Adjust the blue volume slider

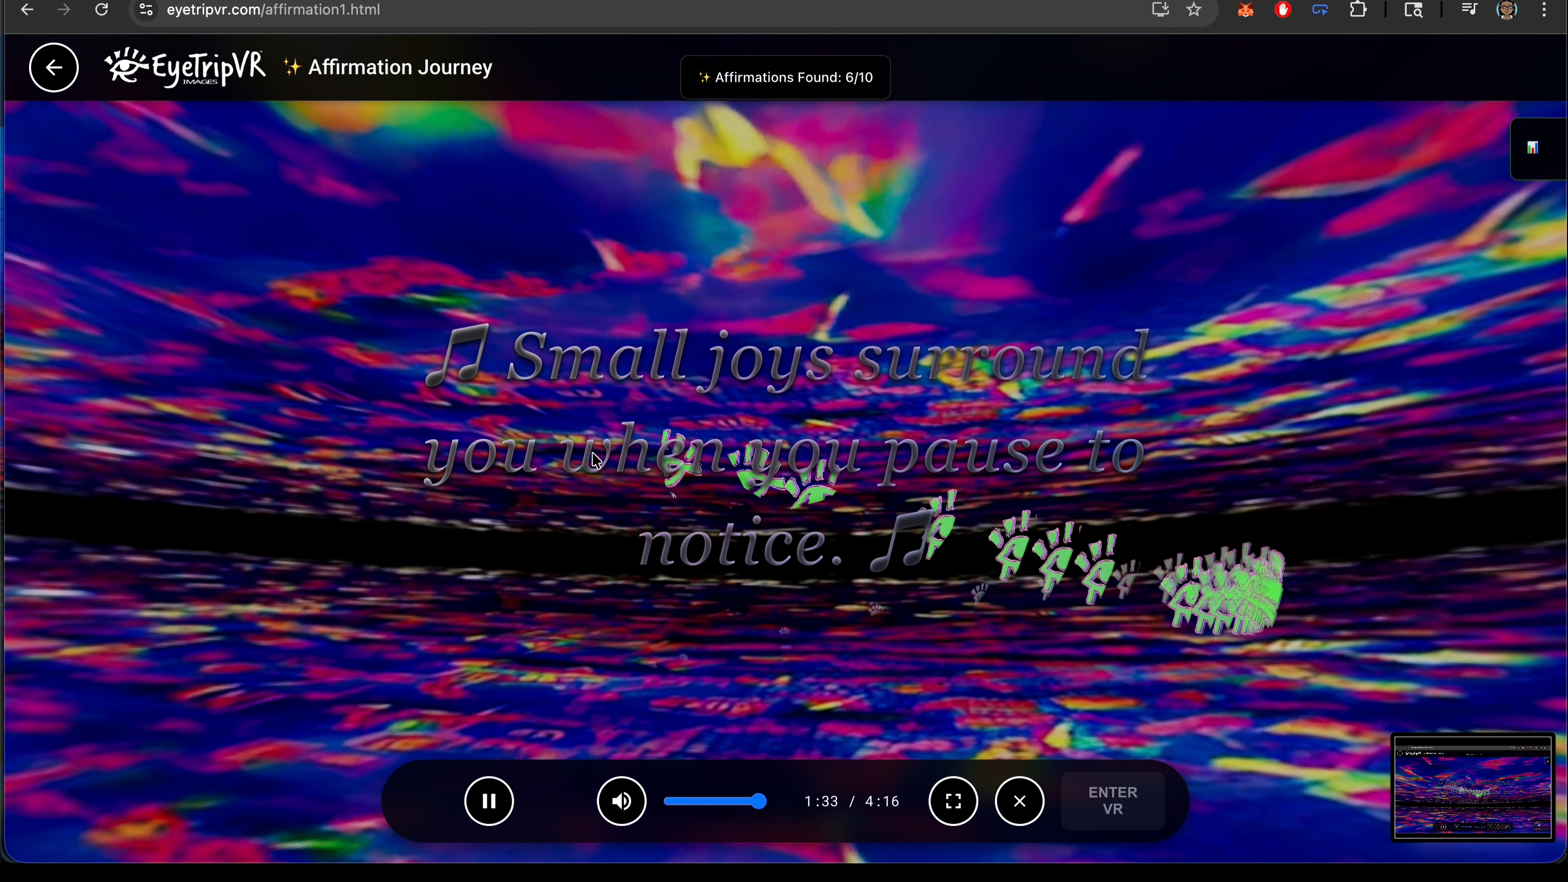pos(716,802)
